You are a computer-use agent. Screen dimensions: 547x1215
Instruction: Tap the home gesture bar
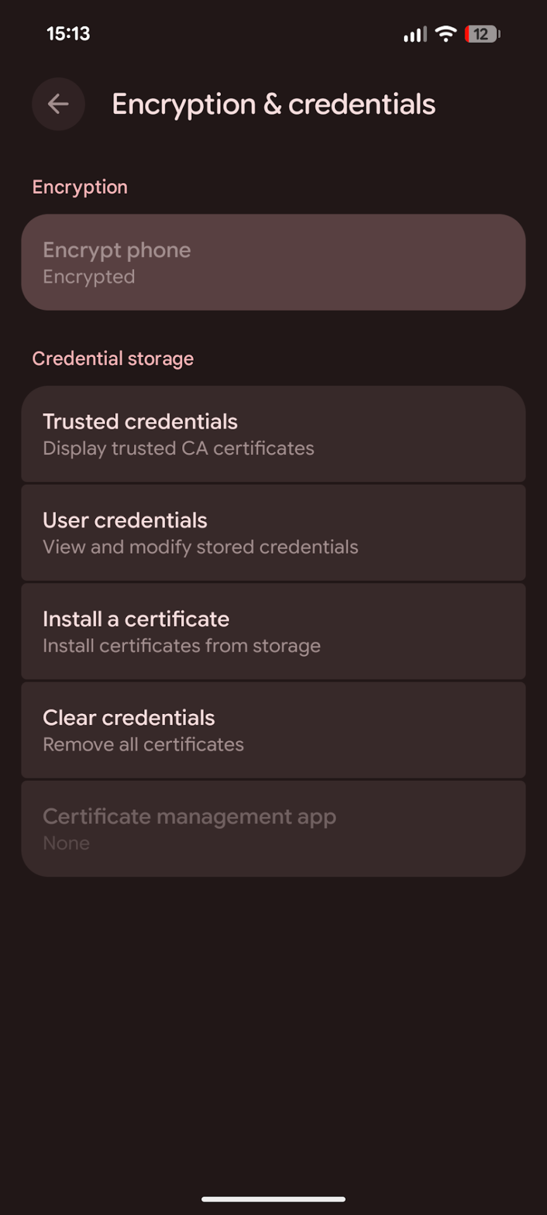click(273, 1199)
